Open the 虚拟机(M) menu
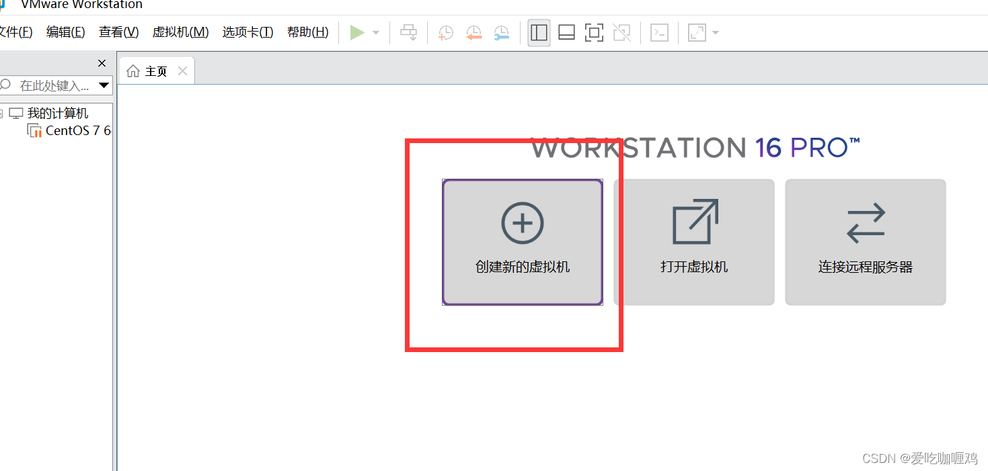 tap(180, 32)
